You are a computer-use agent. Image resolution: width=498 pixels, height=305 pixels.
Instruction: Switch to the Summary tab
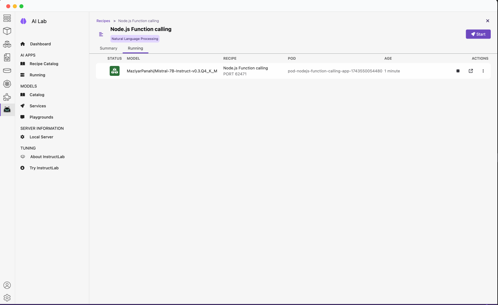(x=108, y=48)
